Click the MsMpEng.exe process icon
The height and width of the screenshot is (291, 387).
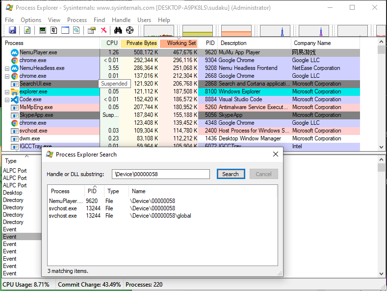15,107
